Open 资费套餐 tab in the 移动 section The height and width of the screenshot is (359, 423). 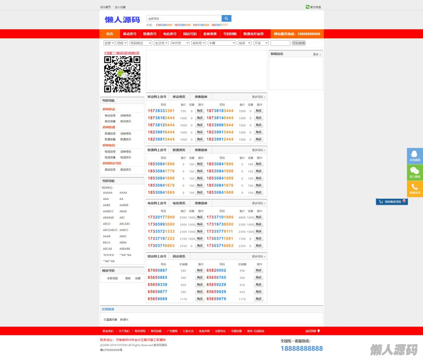[201, 97]
